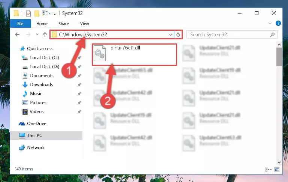Open the File menu tab
The image size is (288, 182).
click(20, 24)
